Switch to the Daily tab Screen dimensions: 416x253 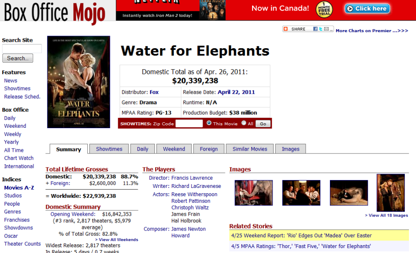click(142, 149)
